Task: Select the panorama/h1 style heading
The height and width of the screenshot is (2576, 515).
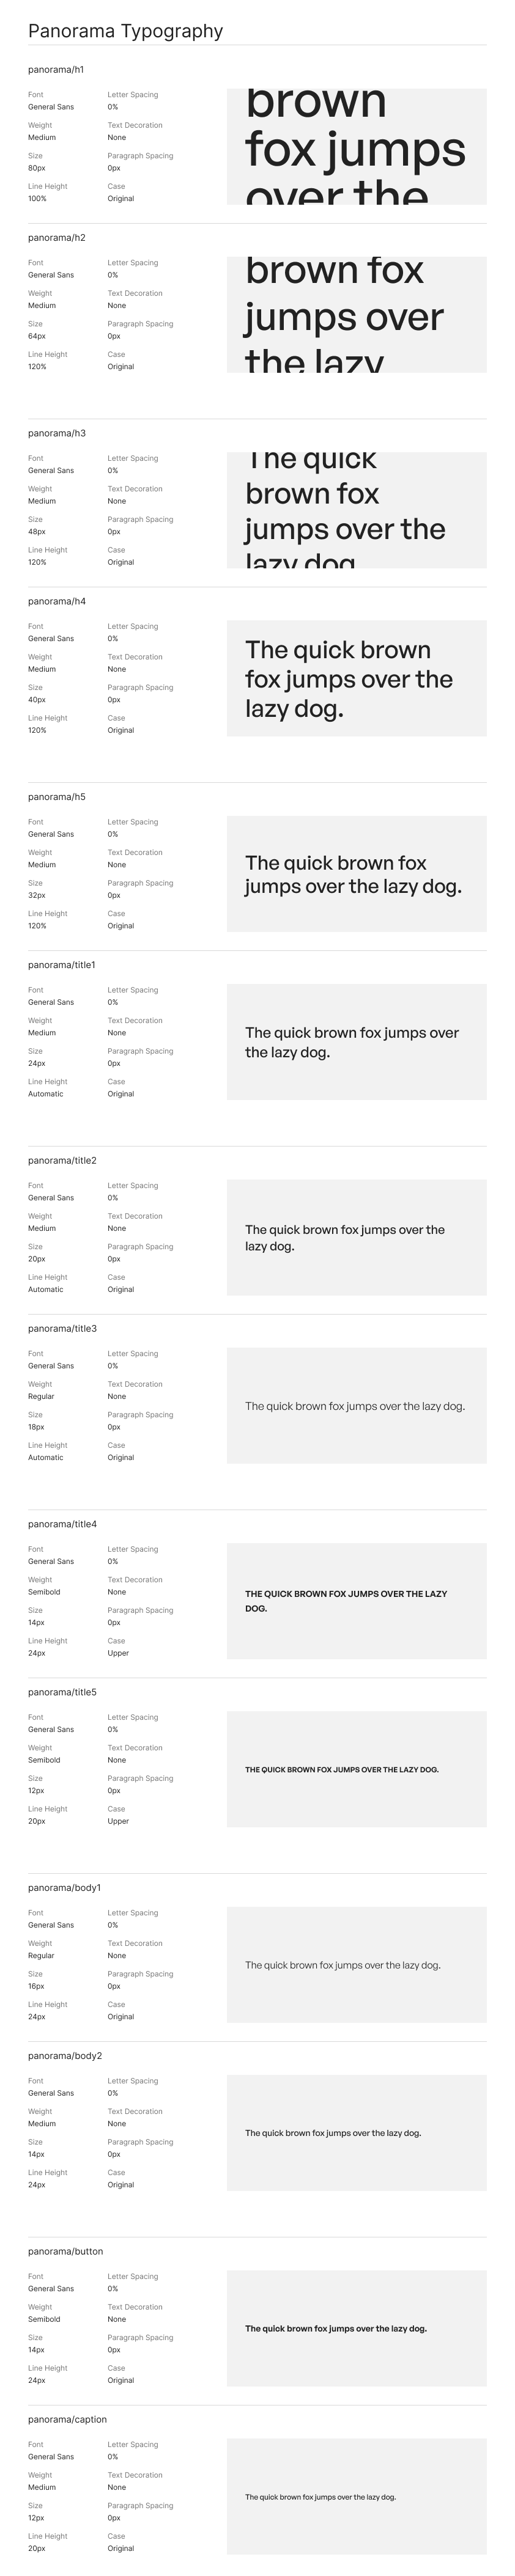Action: pyautogui.click(x=56, y=70)
